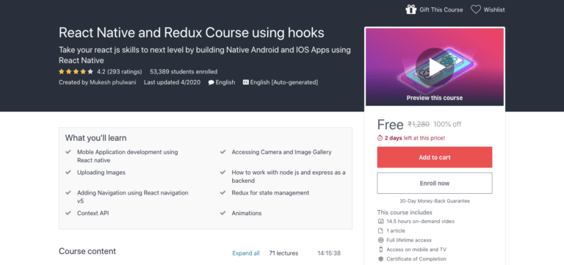Click 2 days left at this price
Image resolution: width=564 pixels, height=265 pixels.
point(414,138)
